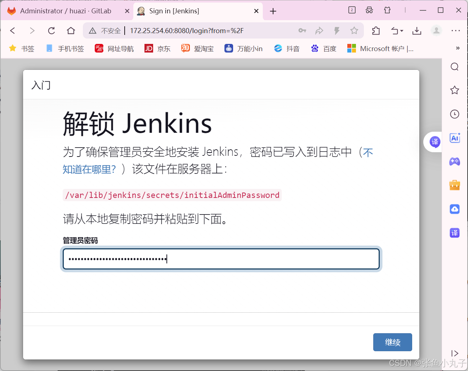Open the sidebar toolbox icon
This screenshot has width=468, height=371.
pos(455,185)
